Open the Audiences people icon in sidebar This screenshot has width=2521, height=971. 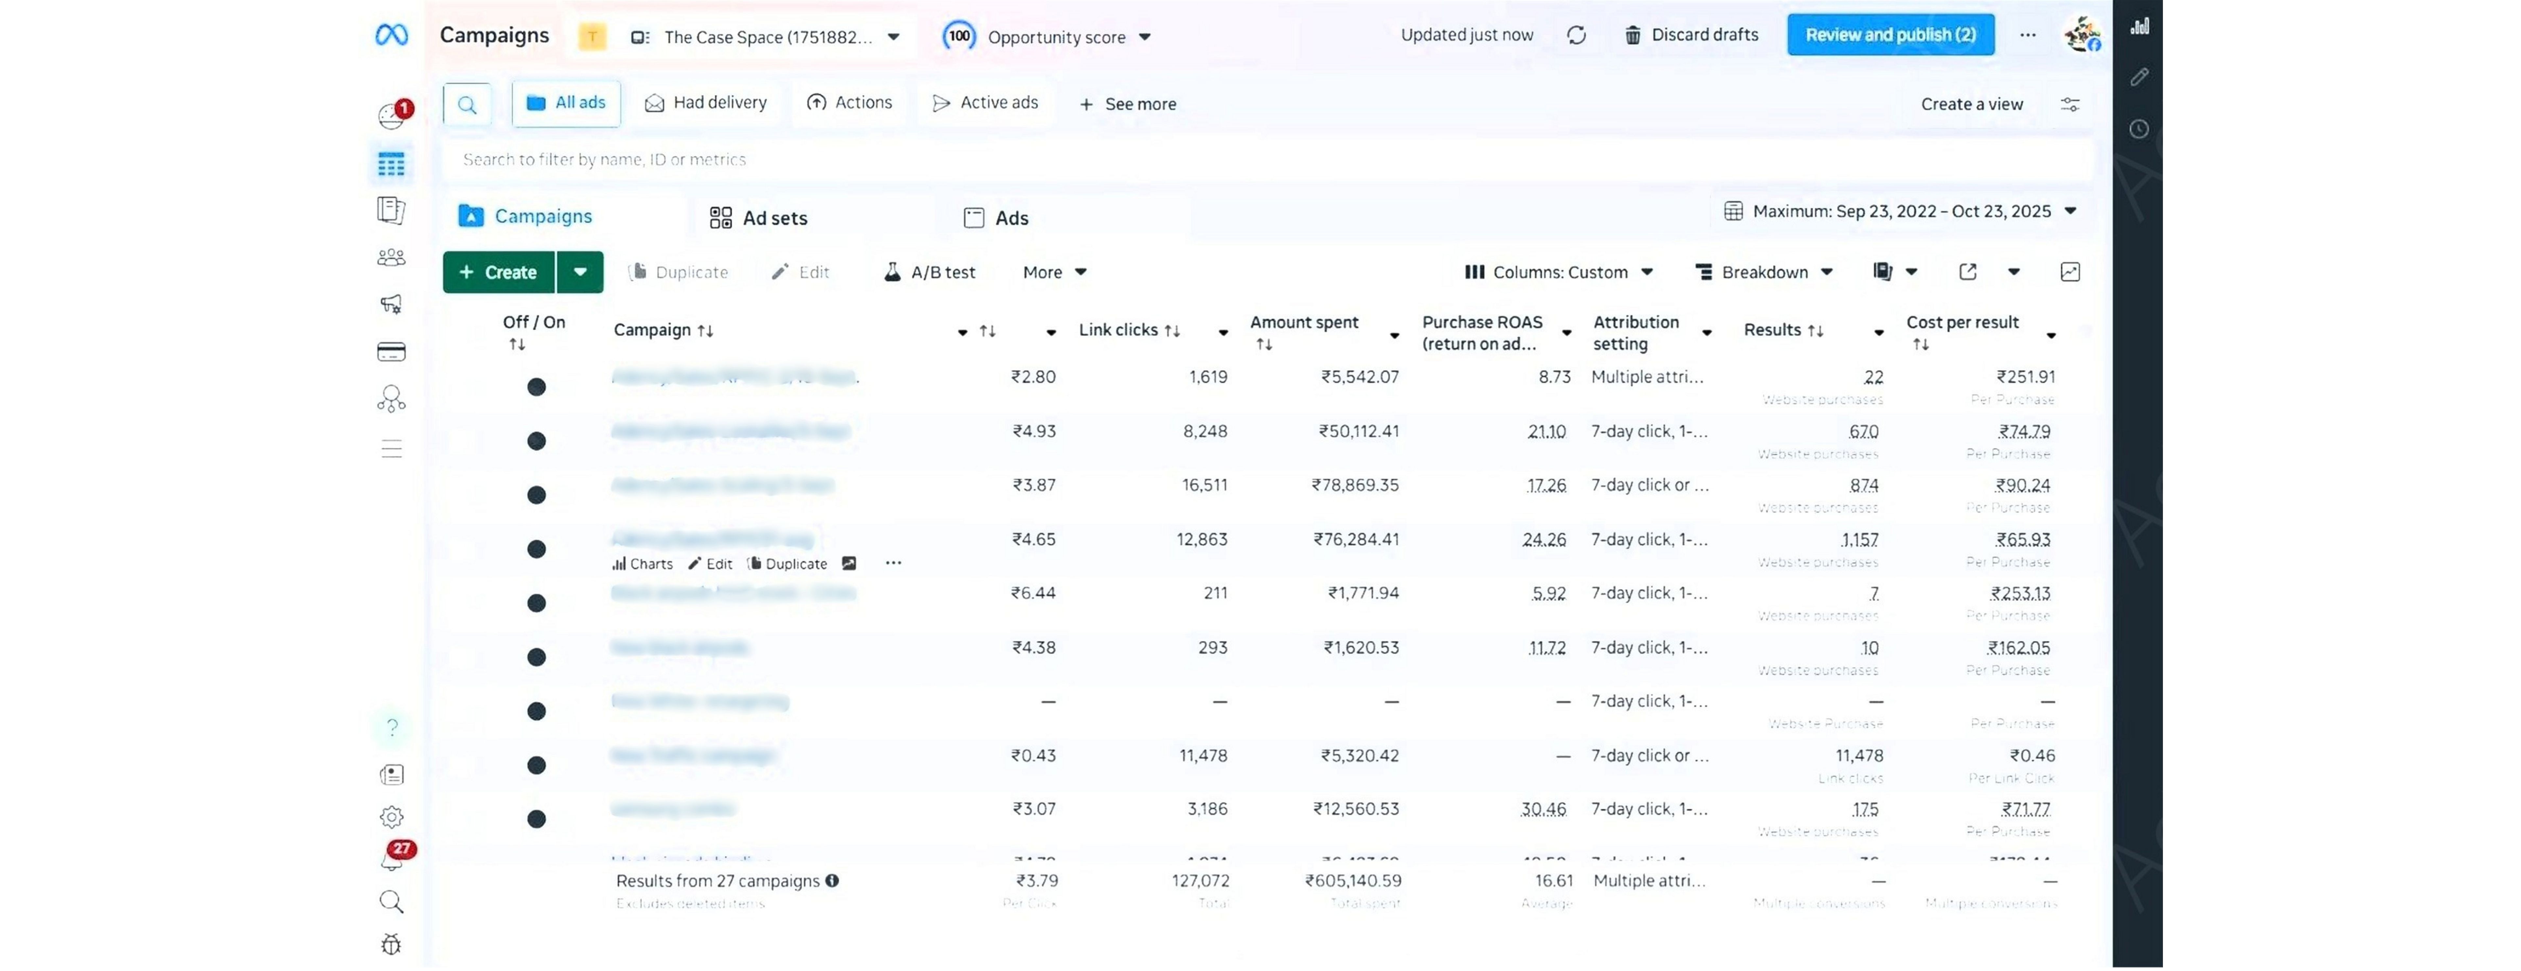point(391,257)
